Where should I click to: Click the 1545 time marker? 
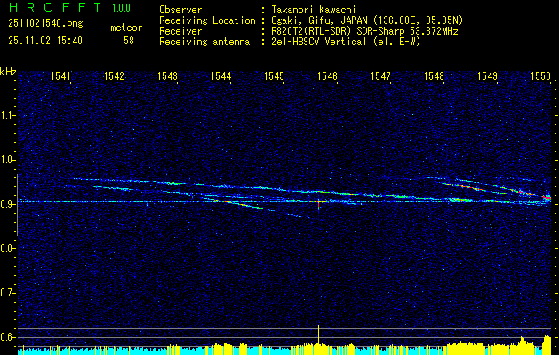274,75
